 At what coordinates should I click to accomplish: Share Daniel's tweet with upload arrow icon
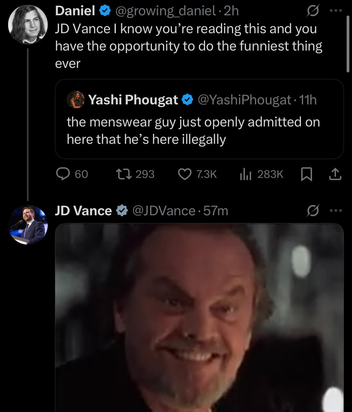(x=335, y=174)
